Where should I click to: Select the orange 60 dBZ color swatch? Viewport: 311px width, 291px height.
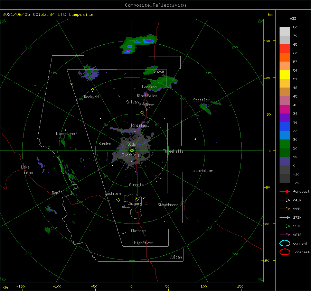click(x=285, y=57)
